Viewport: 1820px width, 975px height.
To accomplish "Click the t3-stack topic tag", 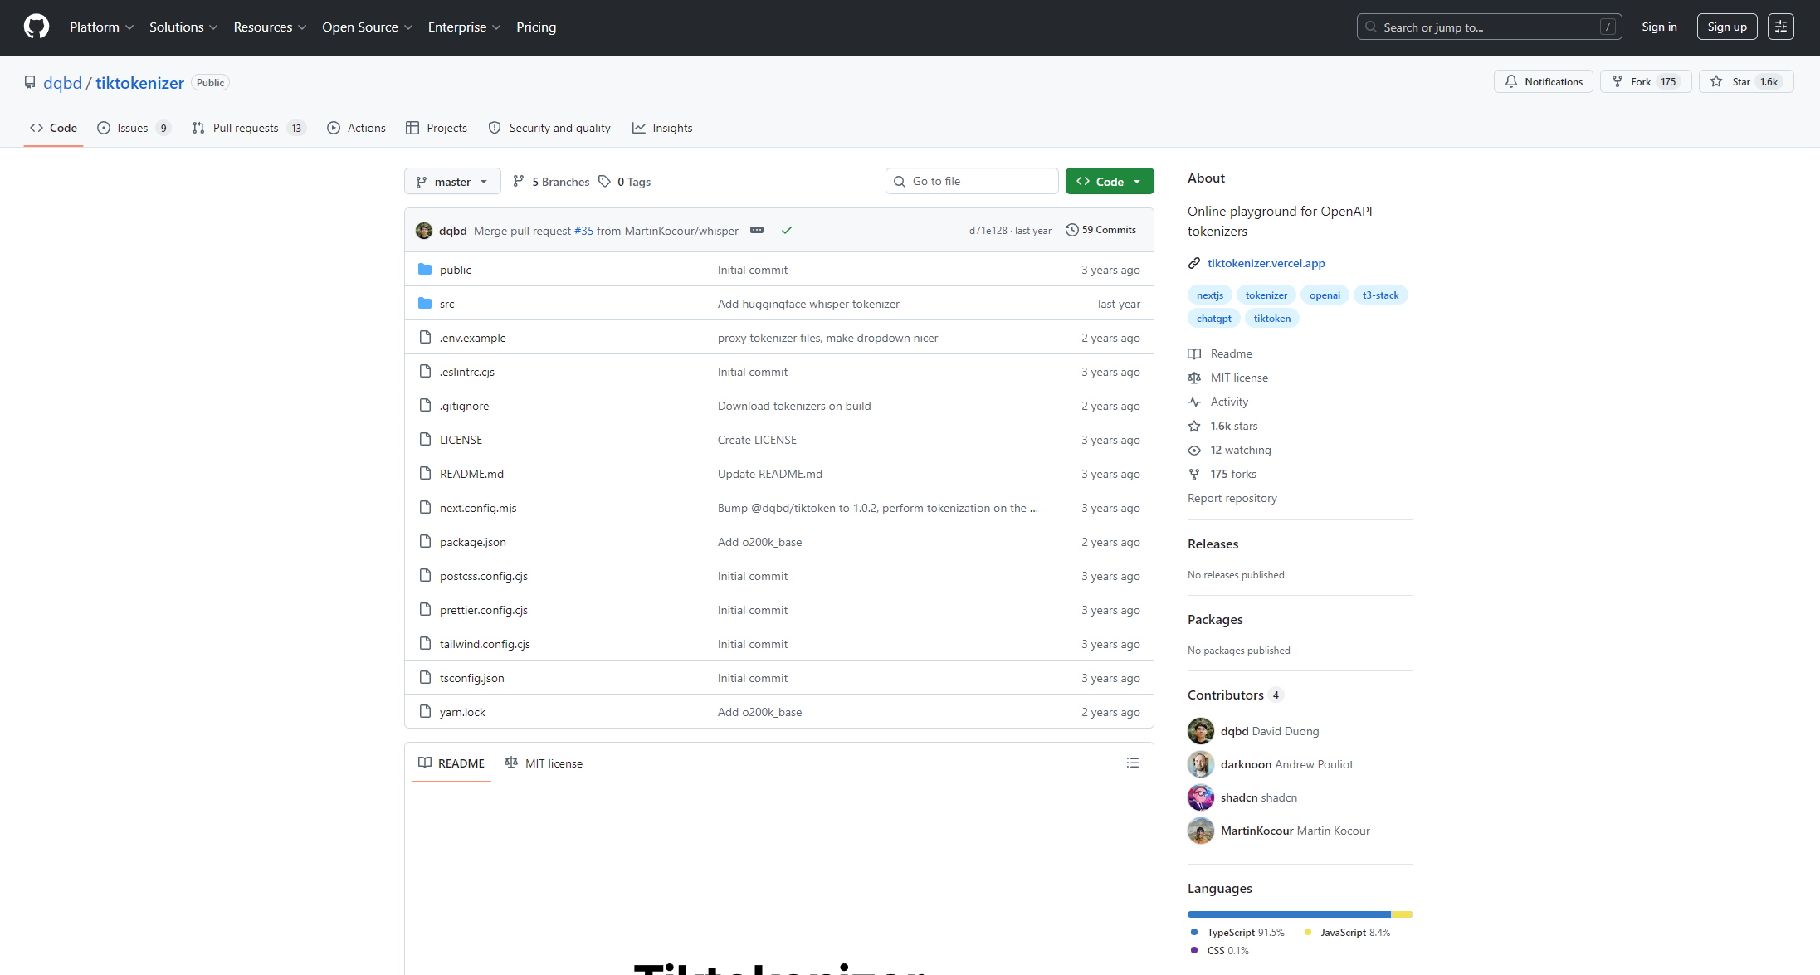I will click(1381, 295).
